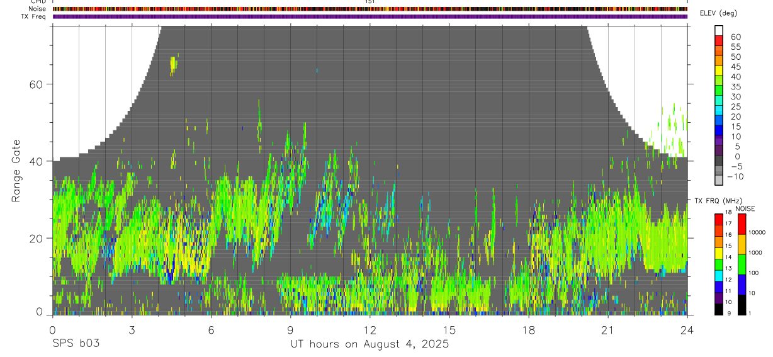Screen dimensions: 773x357
Task: Click the cyan 25-degree elevation color band
Action: tap(719, 110)
